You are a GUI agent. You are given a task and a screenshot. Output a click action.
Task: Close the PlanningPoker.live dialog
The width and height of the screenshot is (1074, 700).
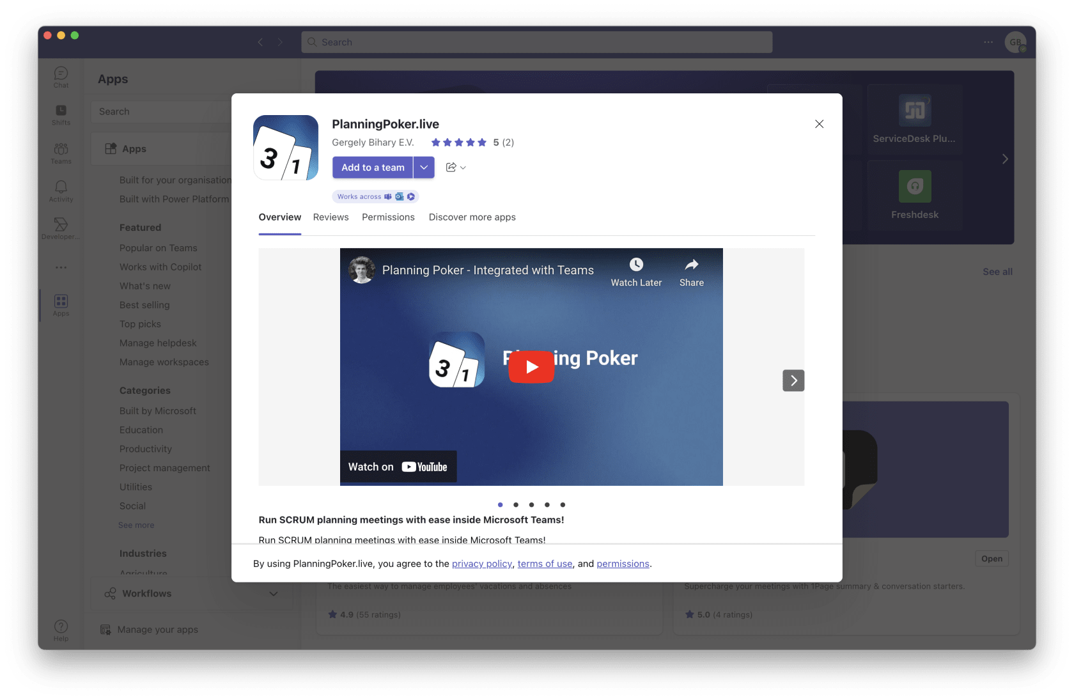click(x=819, y=124)
